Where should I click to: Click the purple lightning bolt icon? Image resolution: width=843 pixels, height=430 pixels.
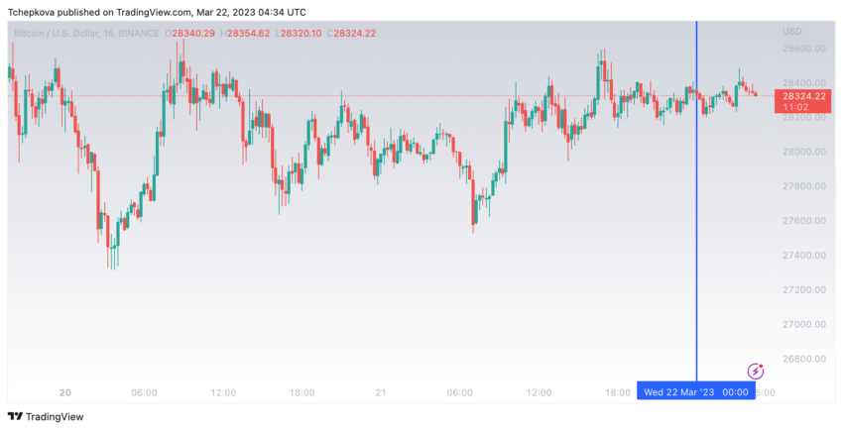tap(756, 371)
